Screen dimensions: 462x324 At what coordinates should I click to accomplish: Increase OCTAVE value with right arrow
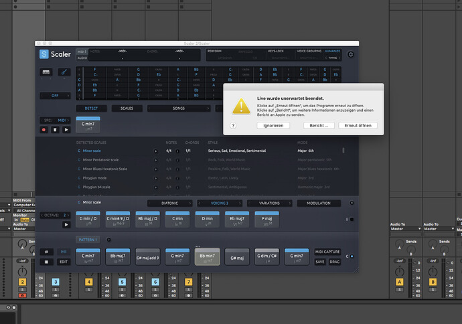pos(68,216)
